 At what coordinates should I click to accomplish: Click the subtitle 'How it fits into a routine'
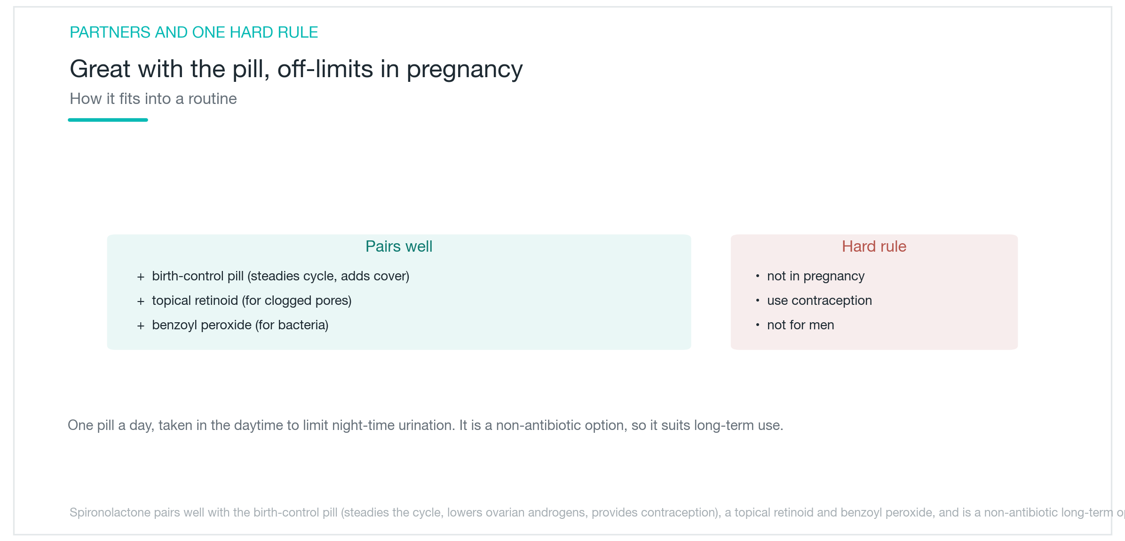point(153,99)
